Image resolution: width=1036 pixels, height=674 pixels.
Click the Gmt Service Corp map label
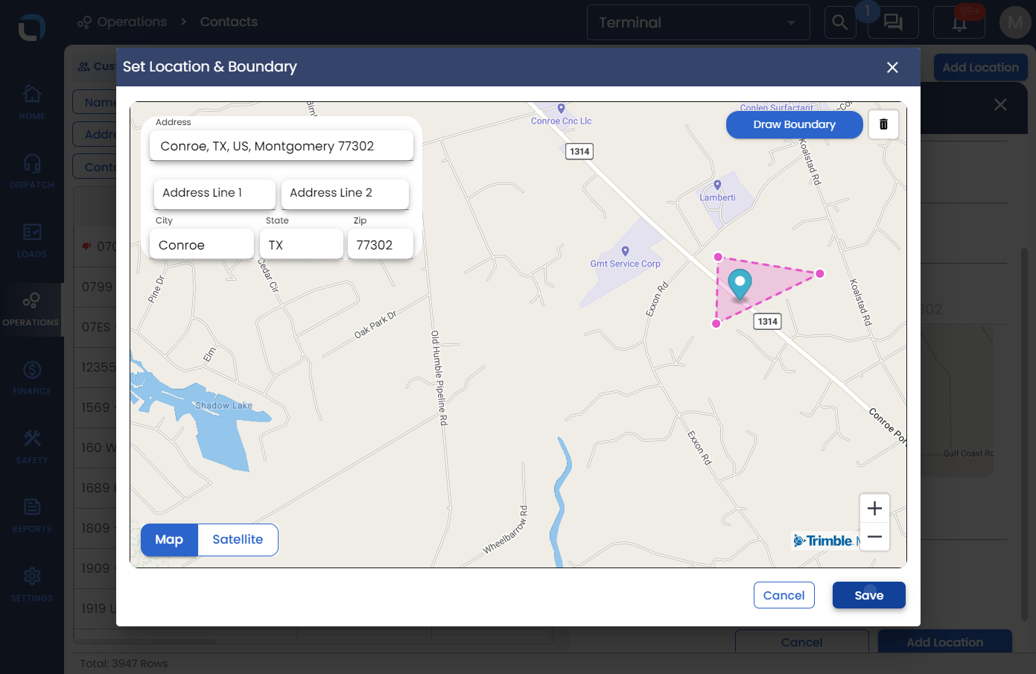point(625,264)
